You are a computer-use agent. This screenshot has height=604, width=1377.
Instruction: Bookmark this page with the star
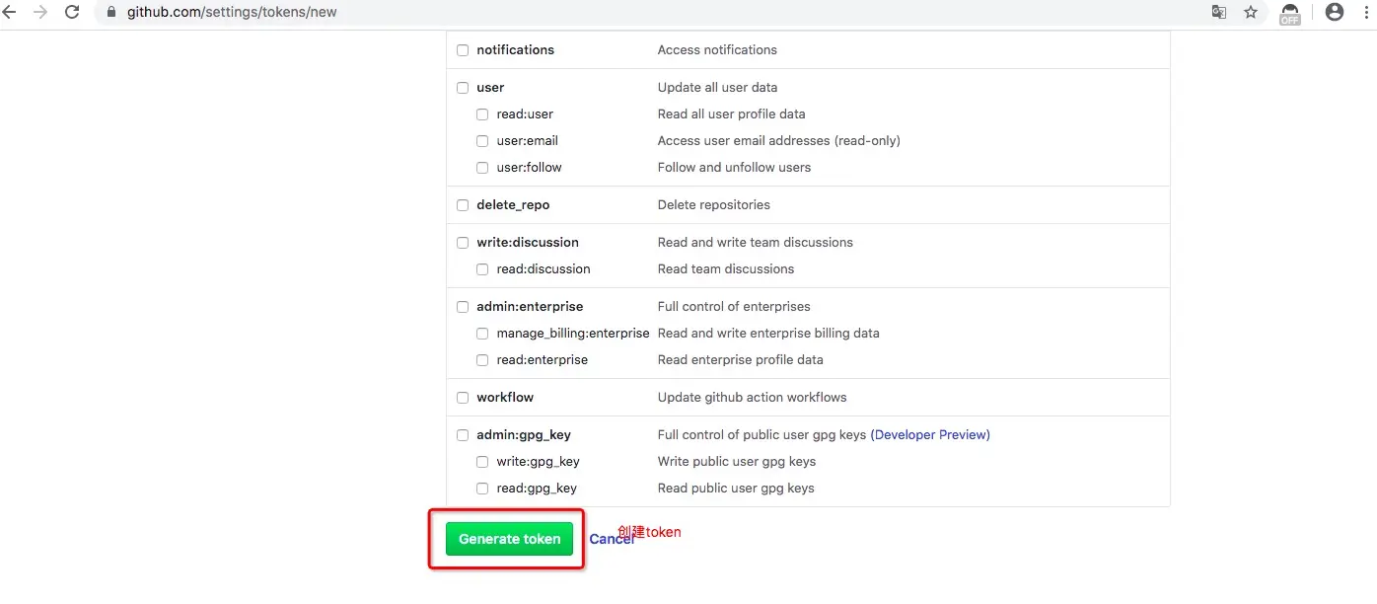tap(1251, 13)
